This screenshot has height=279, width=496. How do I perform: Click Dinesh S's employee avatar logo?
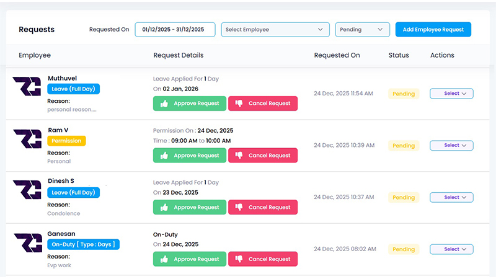point(27,191)
